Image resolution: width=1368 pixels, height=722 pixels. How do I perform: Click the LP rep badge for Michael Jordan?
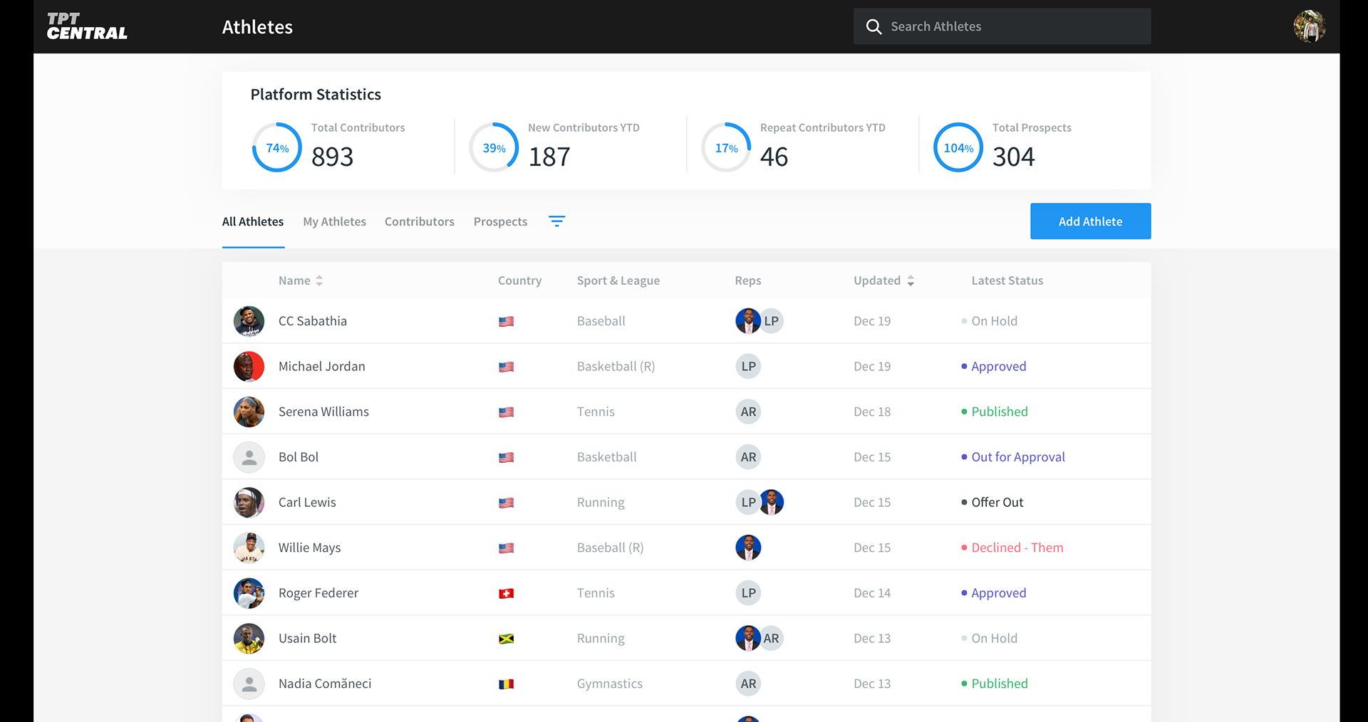coord(748,367)
